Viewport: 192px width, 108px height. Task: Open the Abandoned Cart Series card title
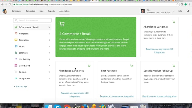click(71, 71)
